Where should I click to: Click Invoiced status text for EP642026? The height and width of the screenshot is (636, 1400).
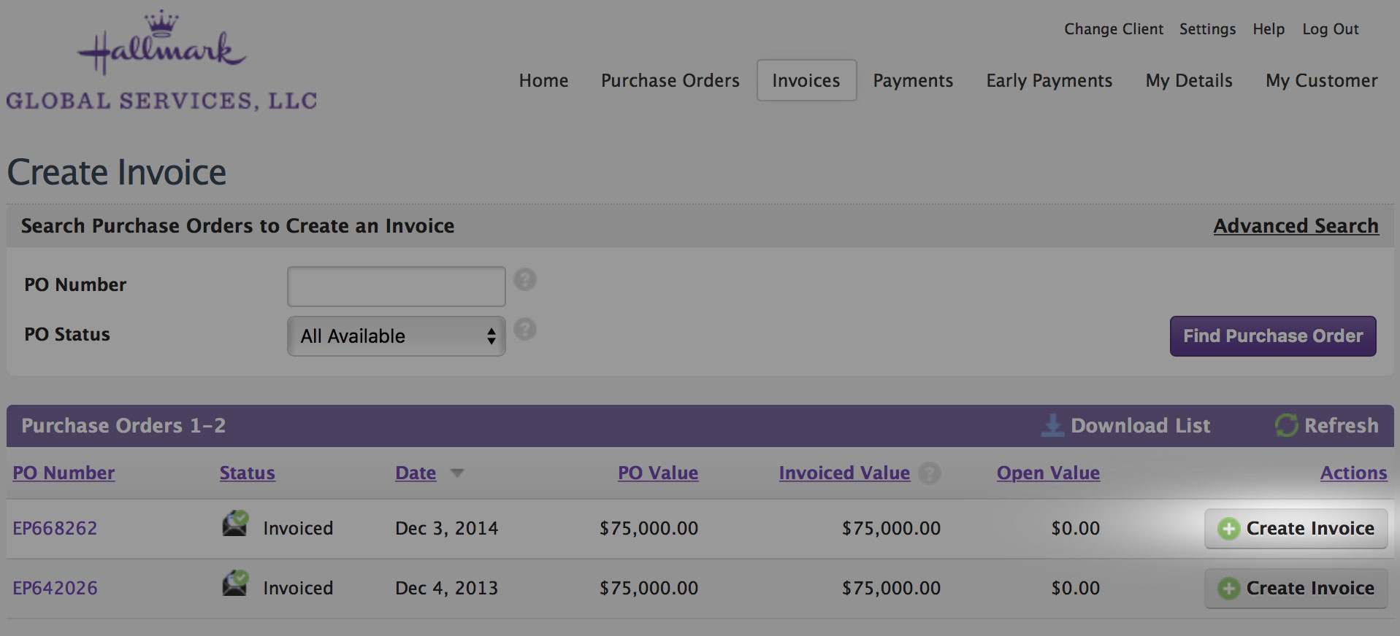pos(298,589)
